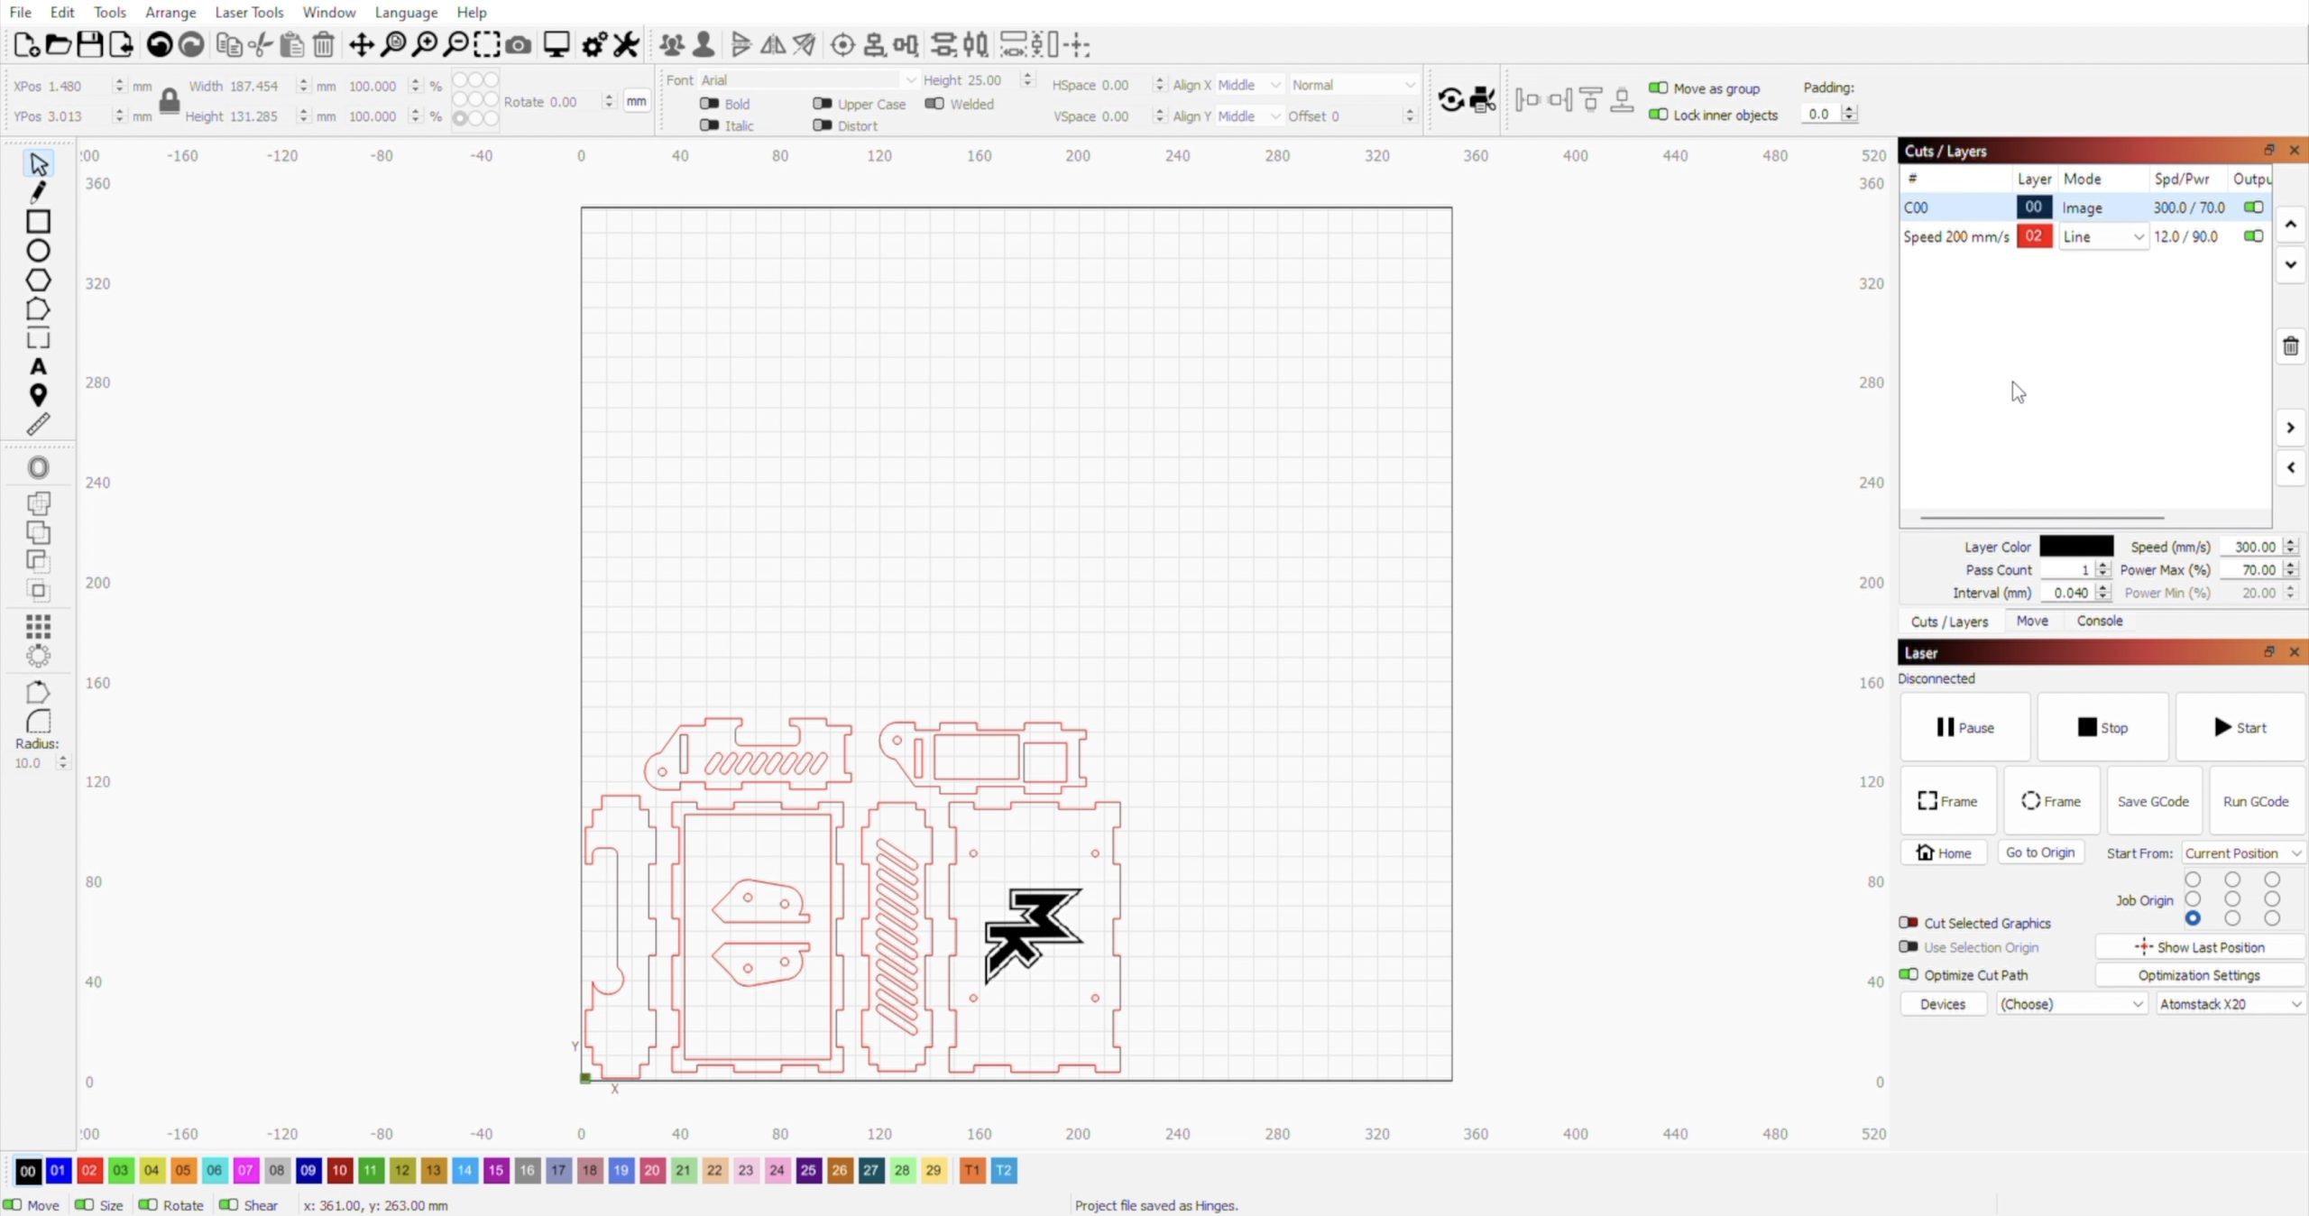
Task: Pick the red 02 palette swatch
Action: point(89,1170)
